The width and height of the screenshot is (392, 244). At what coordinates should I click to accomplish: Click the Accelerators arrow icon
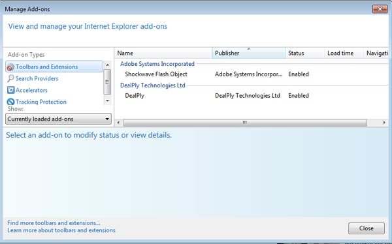pyautogui.click(x=10, y=90)
